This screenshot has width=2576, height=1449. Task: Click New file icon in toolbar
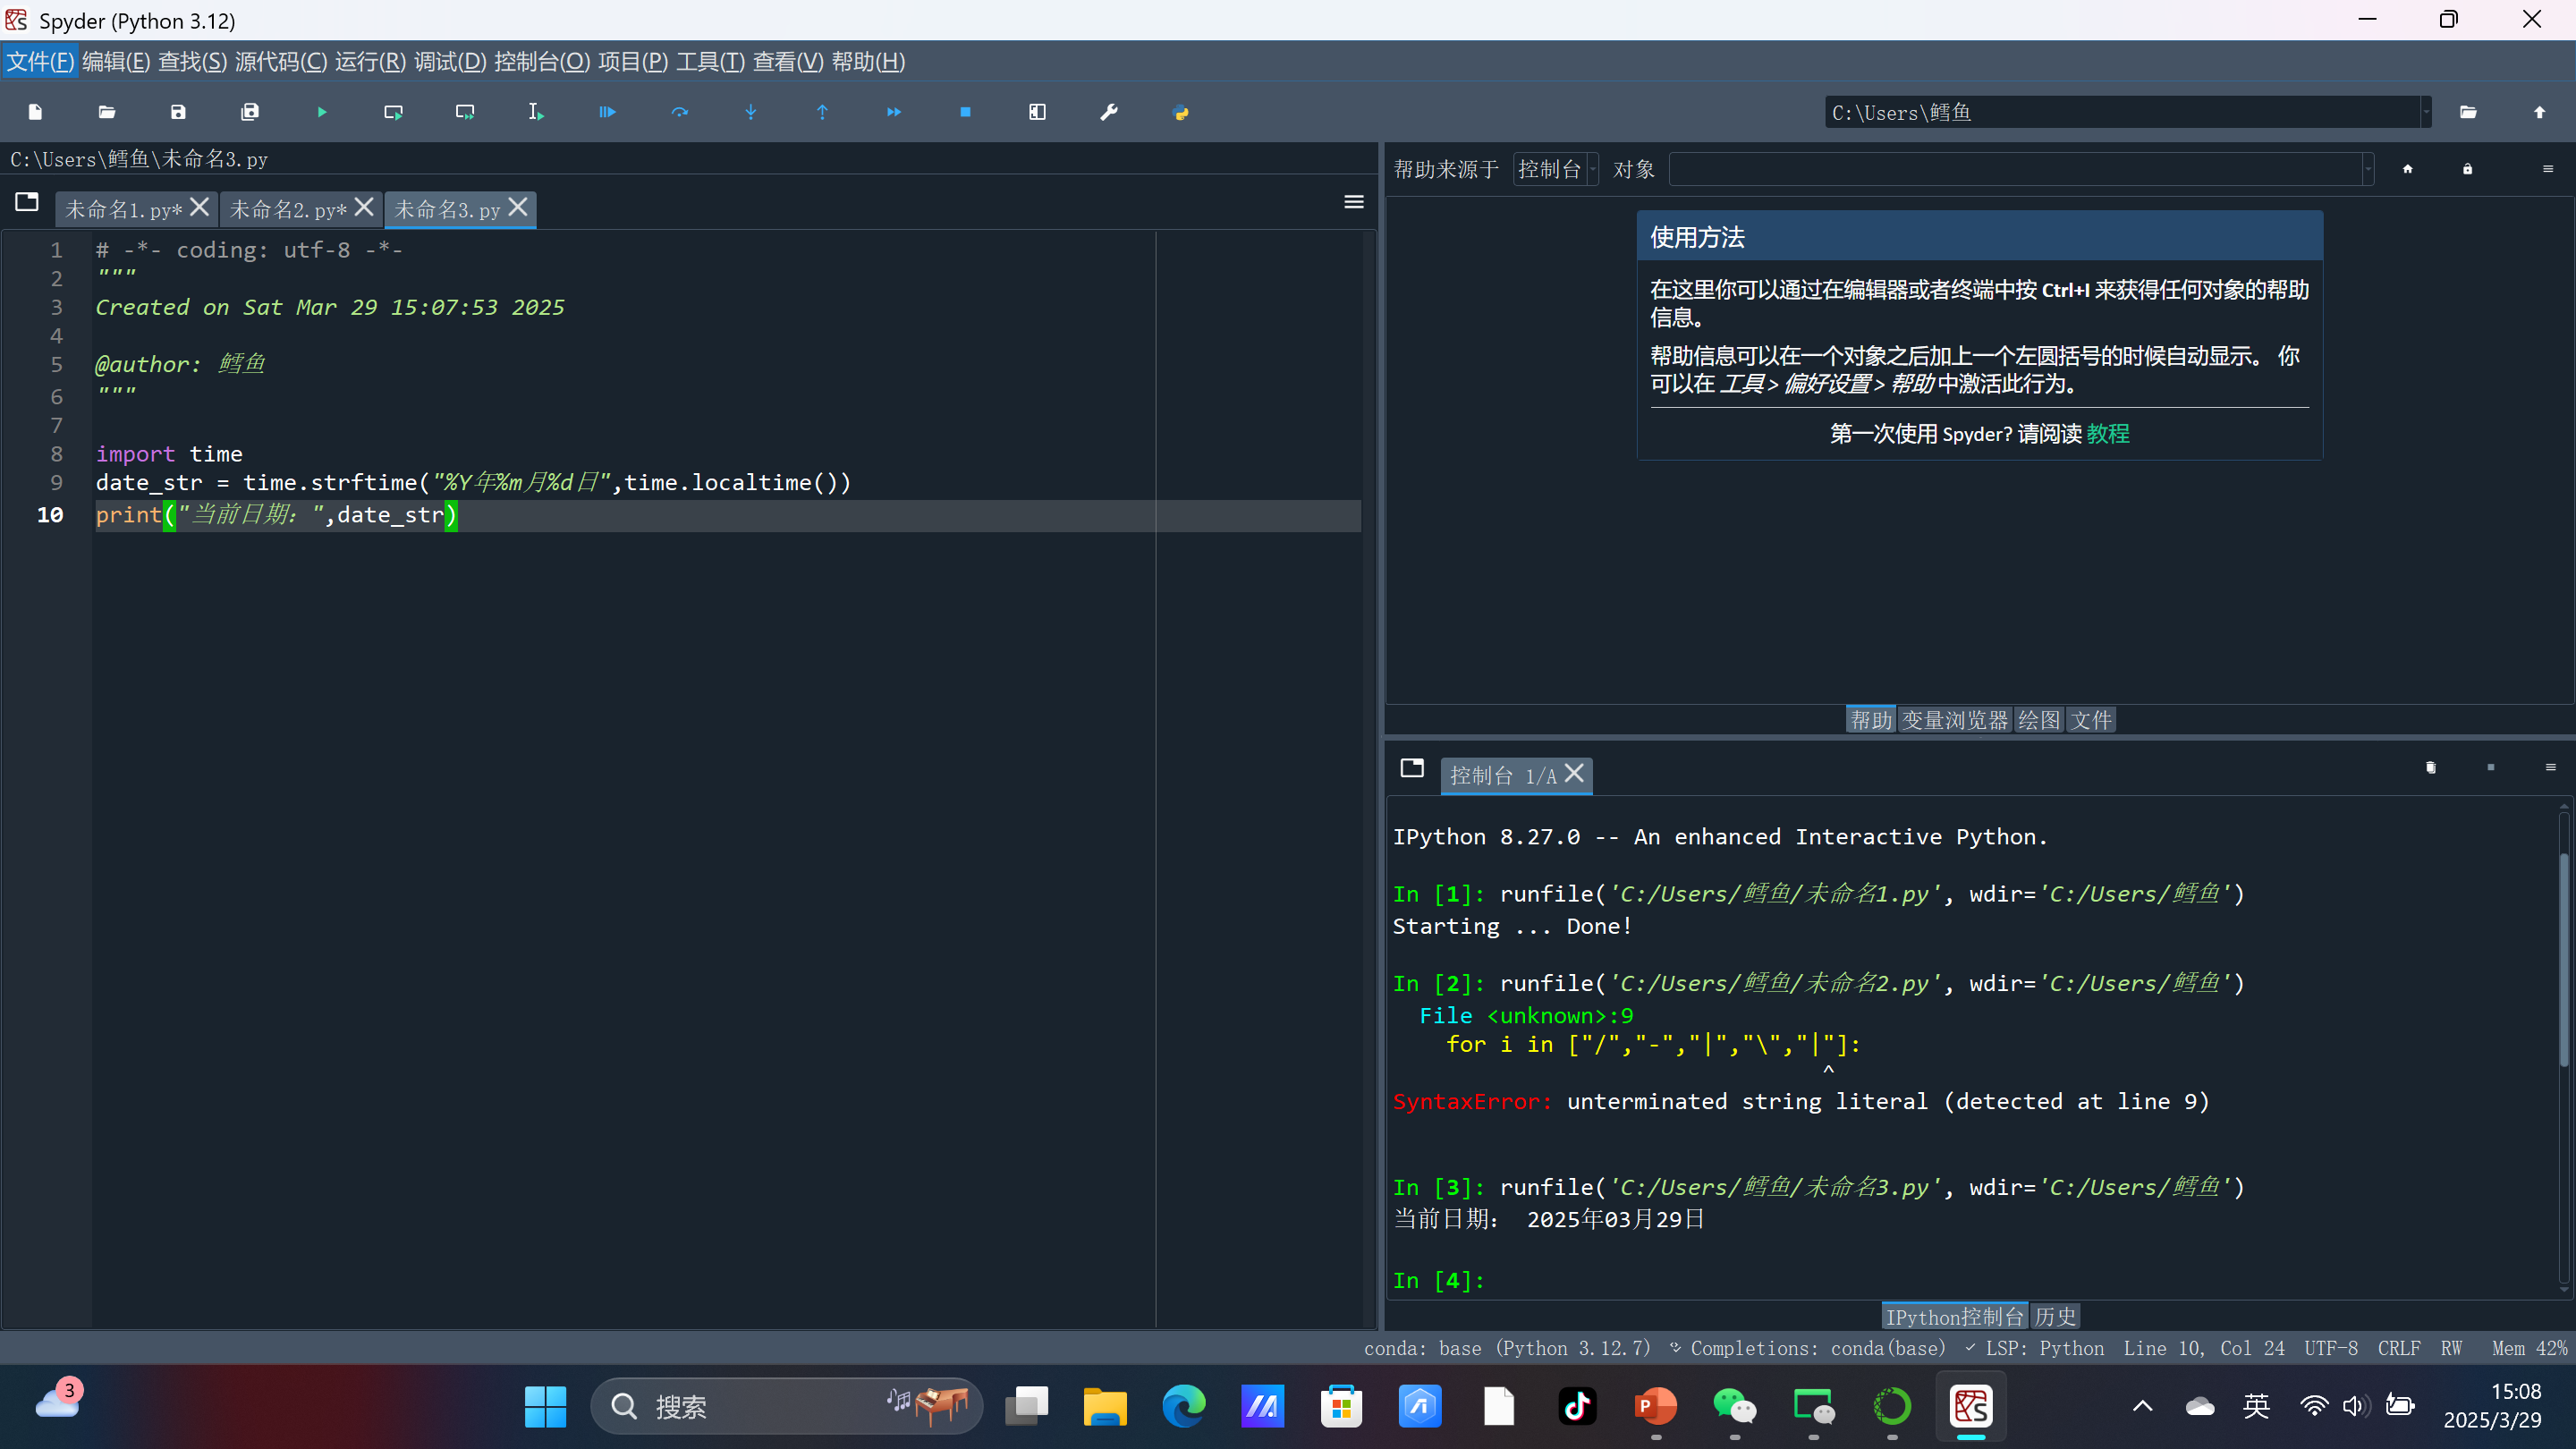pyautogui.click(x=35, y=112)
